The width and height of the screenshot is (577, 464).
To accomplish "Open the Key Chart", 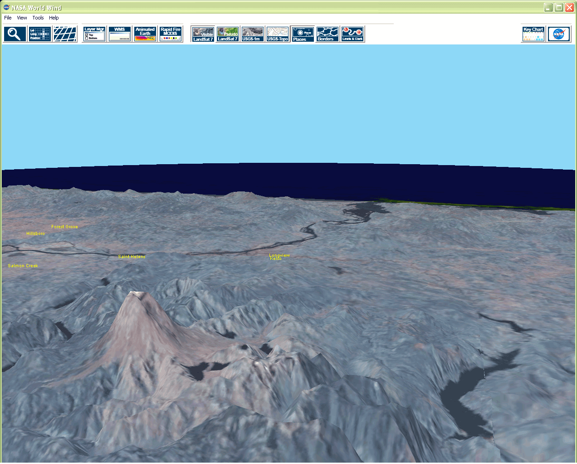I will [x=533, y=34].
